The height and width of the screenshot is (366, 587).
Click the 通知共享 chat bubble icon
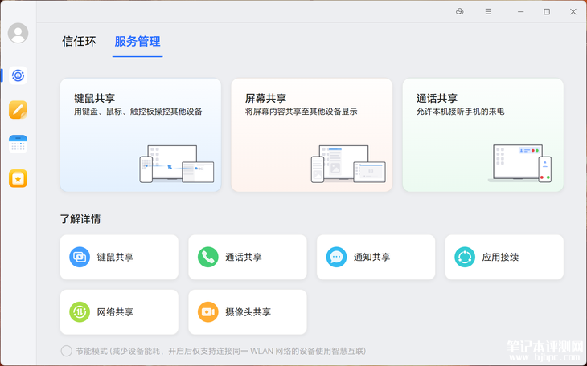[336, 257]
